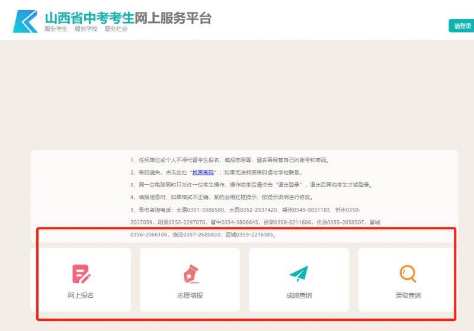The height and width of the screenshot is (331, 474).
Task: Click the 请登录 login button
Action: [462, 25]
